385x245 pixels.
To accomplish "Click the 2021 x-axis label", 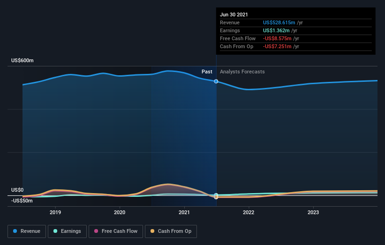I will point(184,212).
